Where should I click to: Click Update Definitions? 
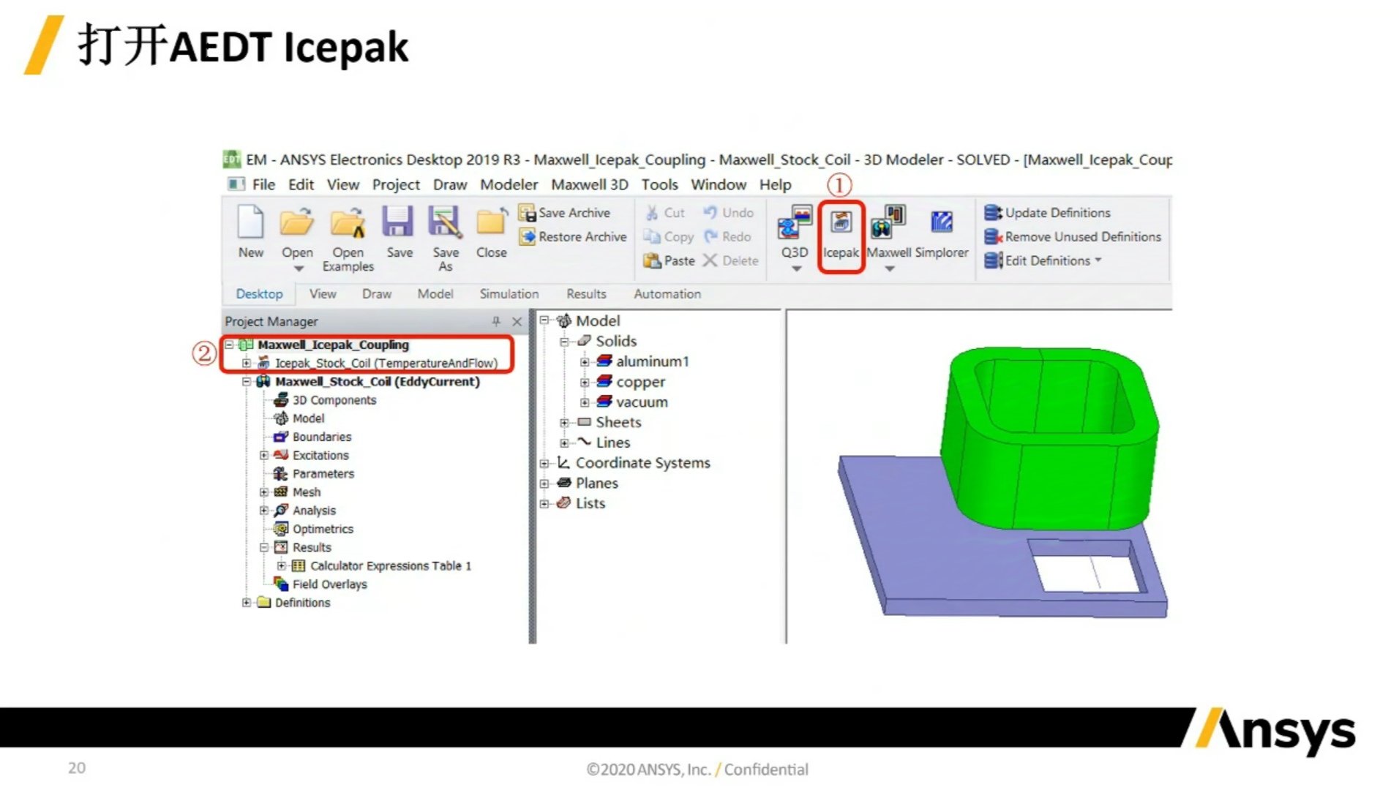1047,213
